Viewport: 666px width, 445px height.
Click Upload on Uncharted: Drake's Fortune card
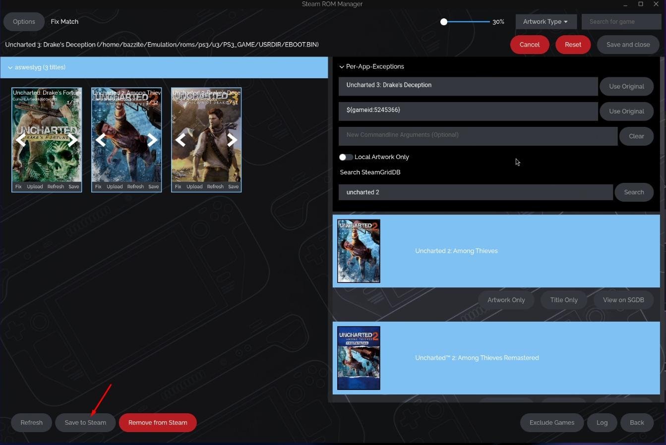pos(35,187)
